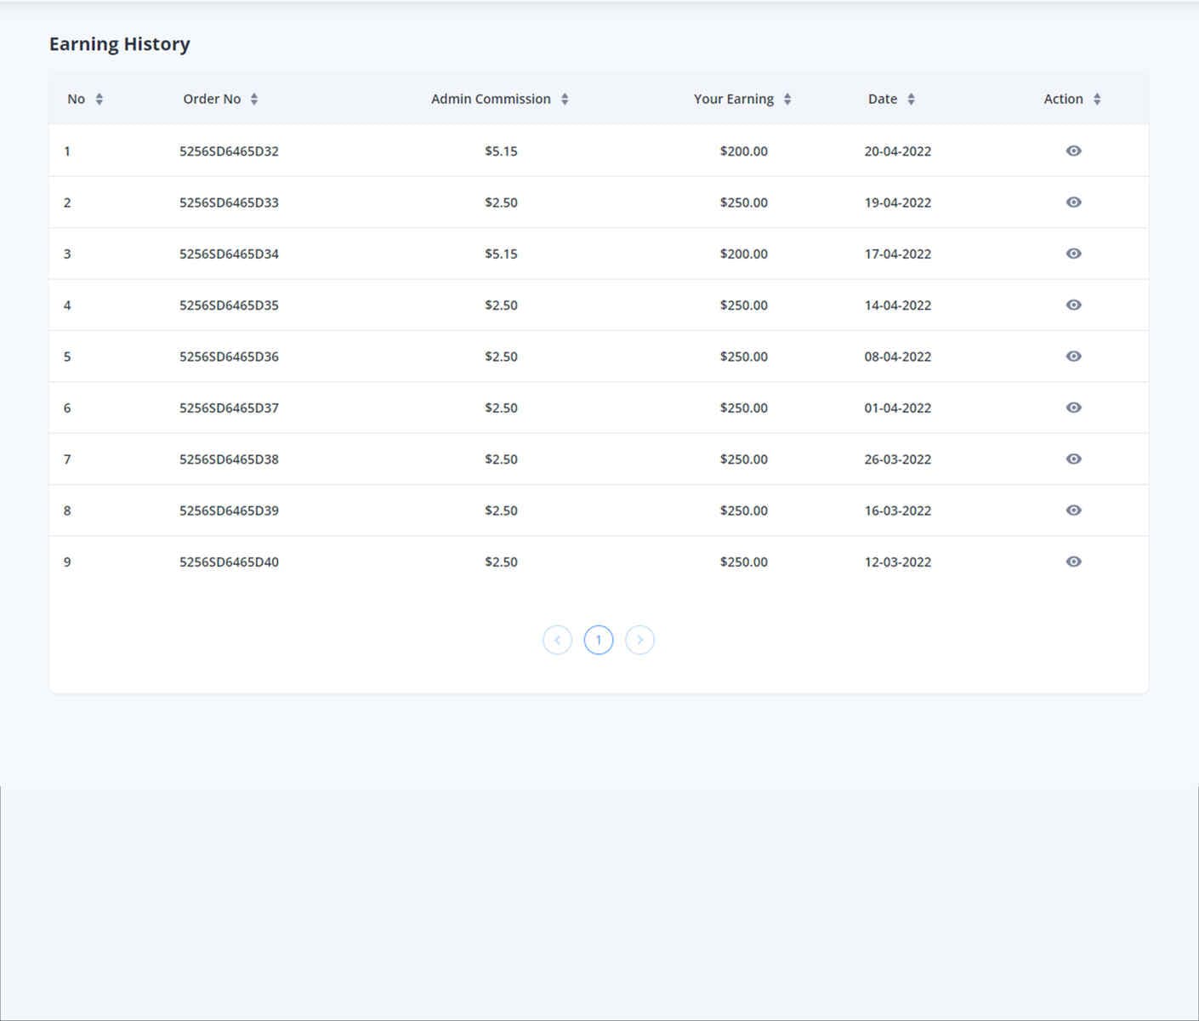Image resolution: width=1199 pixels, height=1021 pixels.
Task: Sort the table by Order No
Action: click(253, 99)
